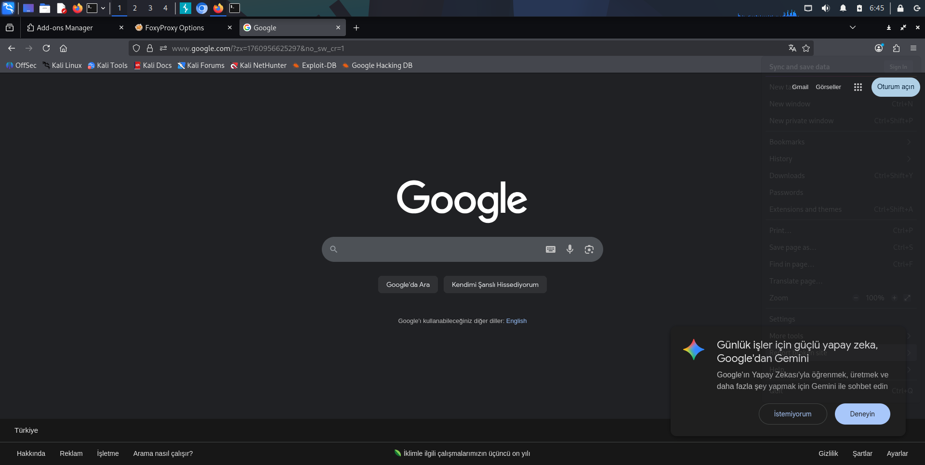Open a new tab with the plus button
Screen dimensions: 925x465
[357, 28]
